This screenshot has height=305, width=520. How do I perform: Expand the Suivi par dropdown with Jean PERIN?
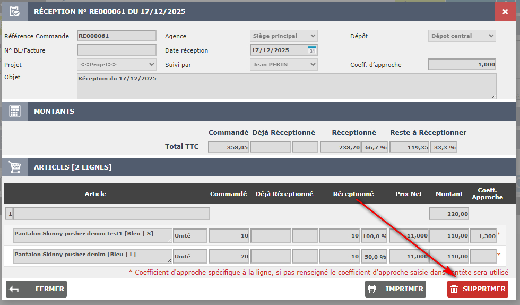pos(283,65)
